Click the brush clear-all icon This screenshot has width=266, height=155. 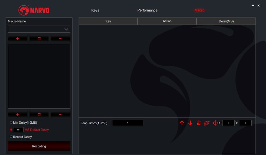click(207, 123)
